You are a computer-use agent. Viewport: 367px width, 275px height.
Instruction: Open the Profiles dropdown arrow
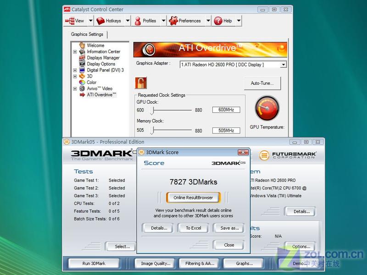[163, 21]
